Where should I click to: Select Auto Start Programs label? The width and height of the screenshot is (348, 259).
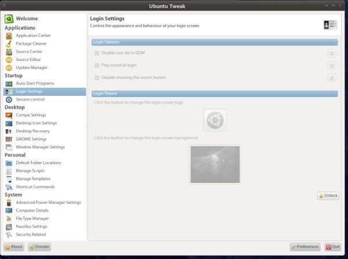coord(35,83)
